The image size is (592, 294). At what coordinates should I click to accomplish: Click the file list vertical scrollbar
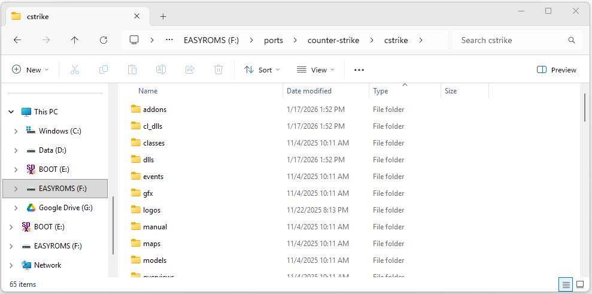585,108
